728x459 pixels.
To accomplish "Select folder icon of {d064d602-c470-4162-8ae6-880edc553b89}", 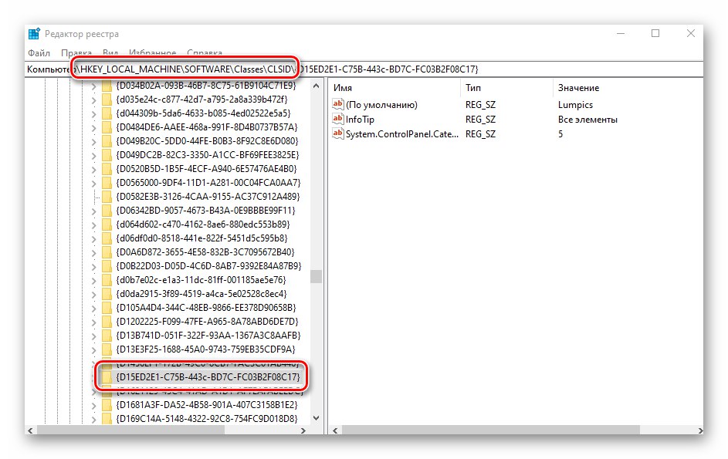I will pyautogui.click(x=107, y=224).
